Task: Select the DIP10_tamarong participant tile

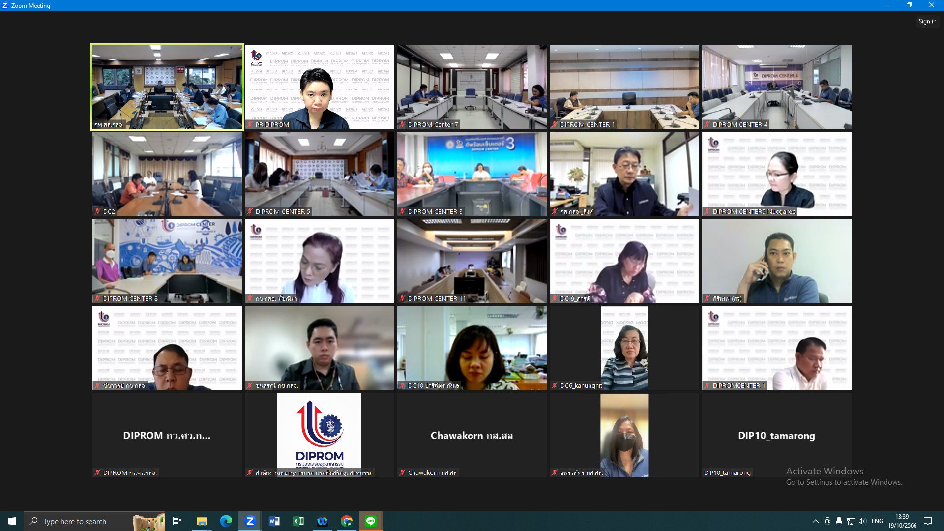Action: (777, 435)
